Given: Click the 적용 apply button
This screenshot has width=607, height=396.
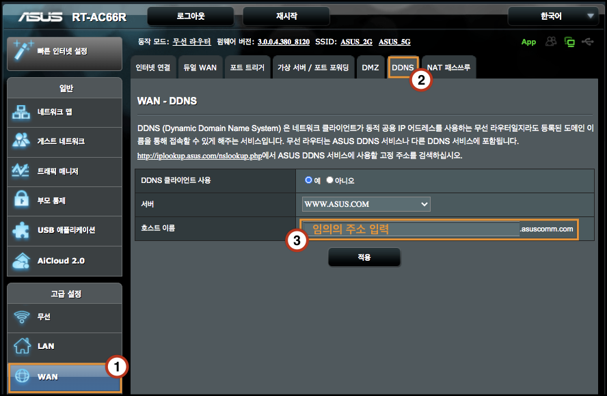Looking at the screenshot, I should 364,257.
